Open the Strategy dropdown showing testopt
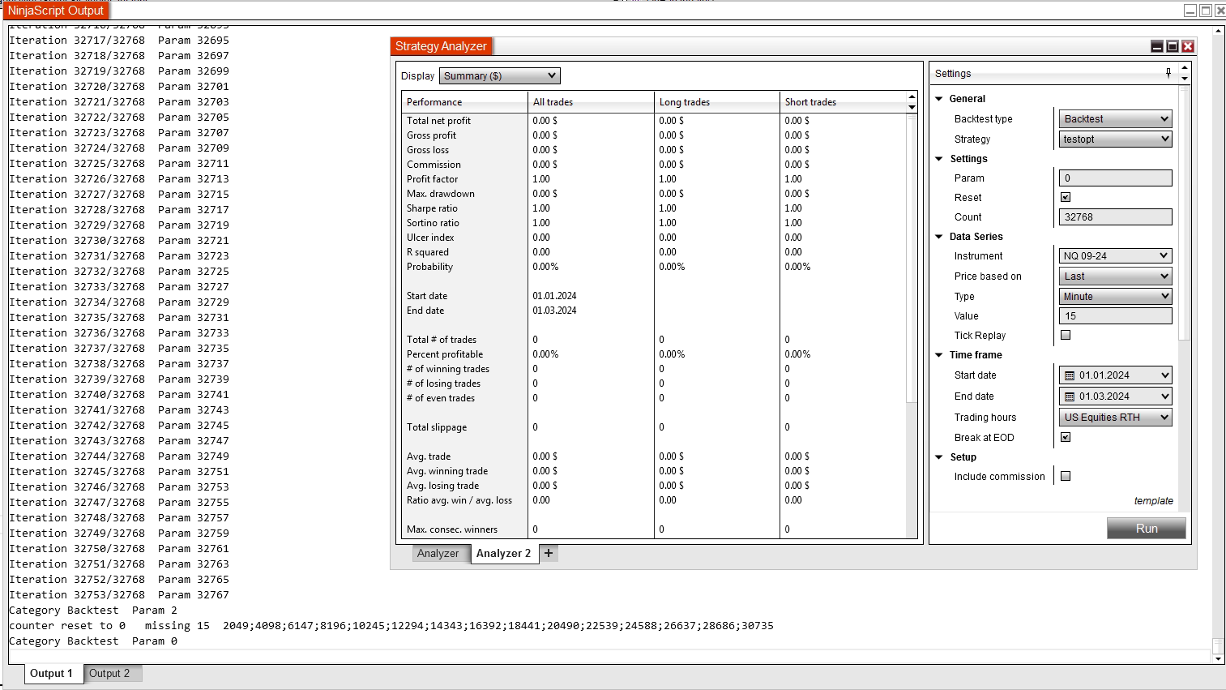 tap(1116, 139)
